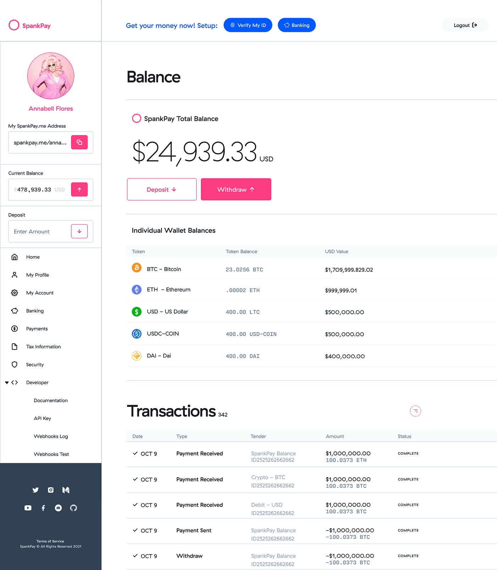Open the API Key page
This screenshot has width=497, height=570.
(43, 418)
